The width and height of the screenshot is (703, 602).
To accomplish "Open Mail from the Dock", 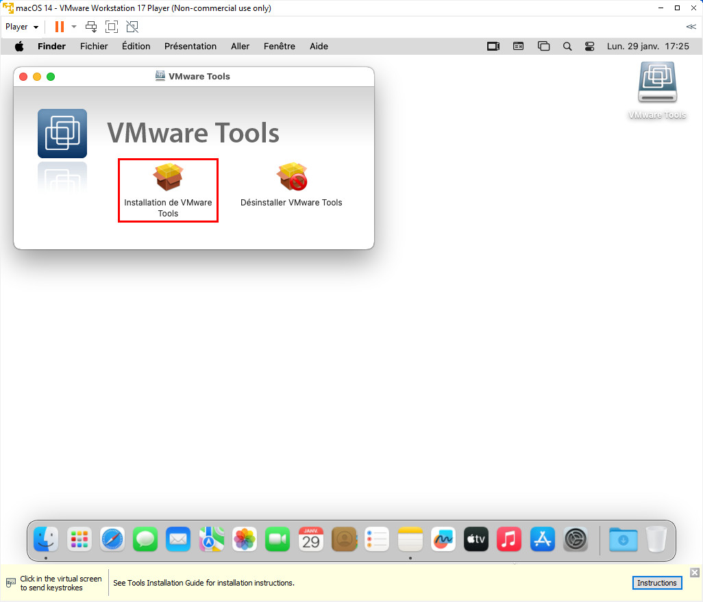I will coord(178,539).
